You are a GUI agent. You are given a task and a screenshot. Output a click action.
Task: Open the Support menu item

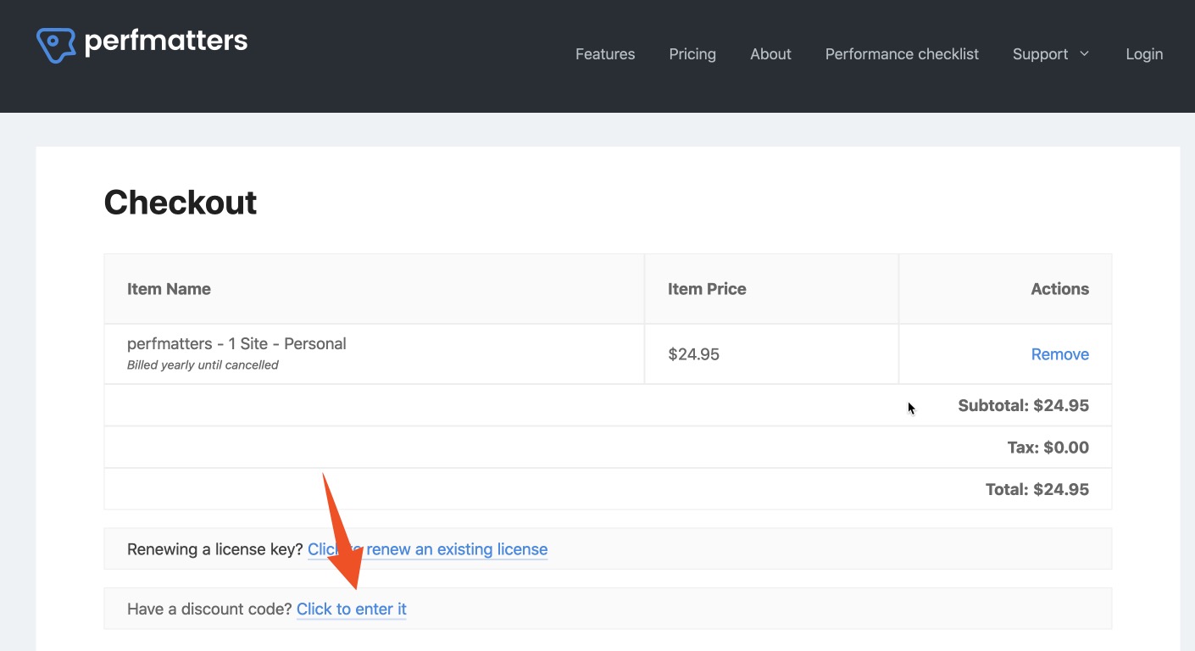1040,54
